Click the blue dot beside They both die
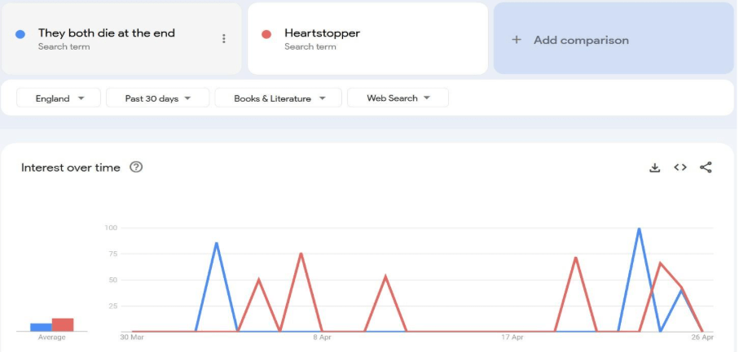This screenshot has height=352, width=739. tap(20, 34)
